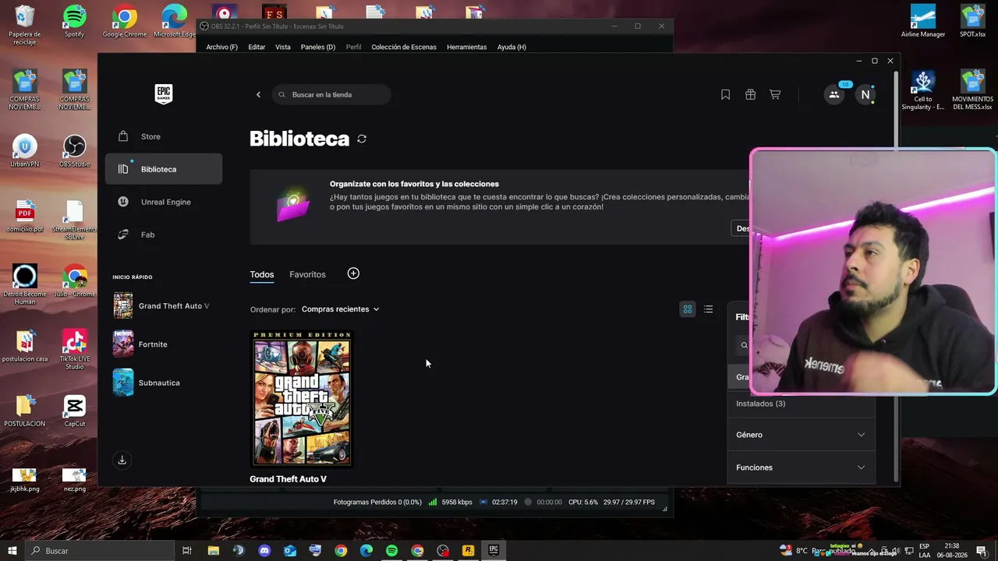This screenshot has width=998, height=561.
Task: Open File Explorer from the taskbar
Action: 213,551
